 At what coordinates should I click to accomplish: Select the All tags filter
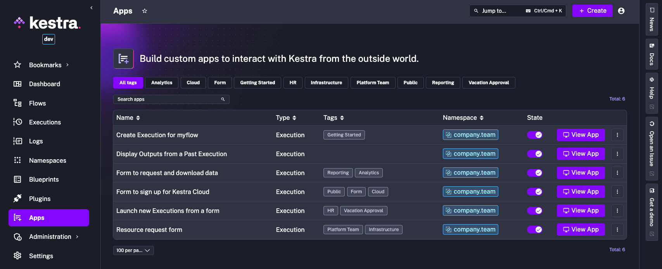click(128, 83)
